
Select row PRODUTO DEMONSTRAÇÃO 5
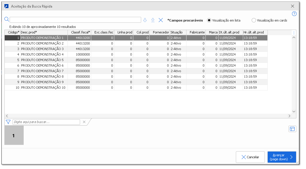[x=136, y=60]
